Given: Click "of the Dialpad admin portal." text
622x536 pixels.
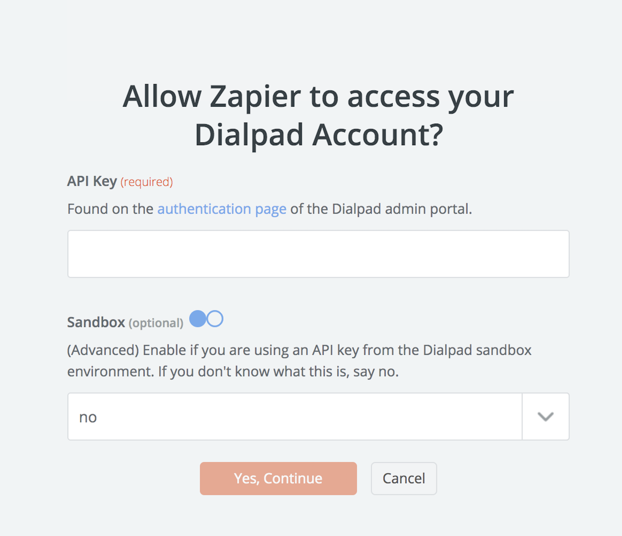Looking at the screenshot, I should (x=381, y=209).
